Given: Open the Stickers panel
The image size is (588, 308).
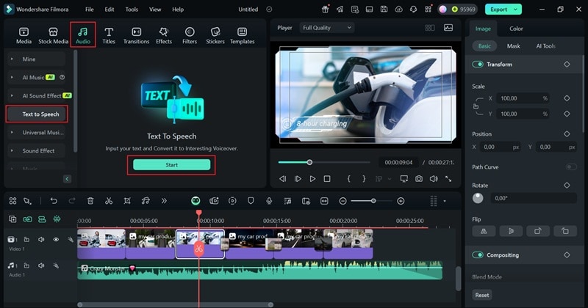Looking at the screenshot, I should pyautogui.click(x=215, y=35).
